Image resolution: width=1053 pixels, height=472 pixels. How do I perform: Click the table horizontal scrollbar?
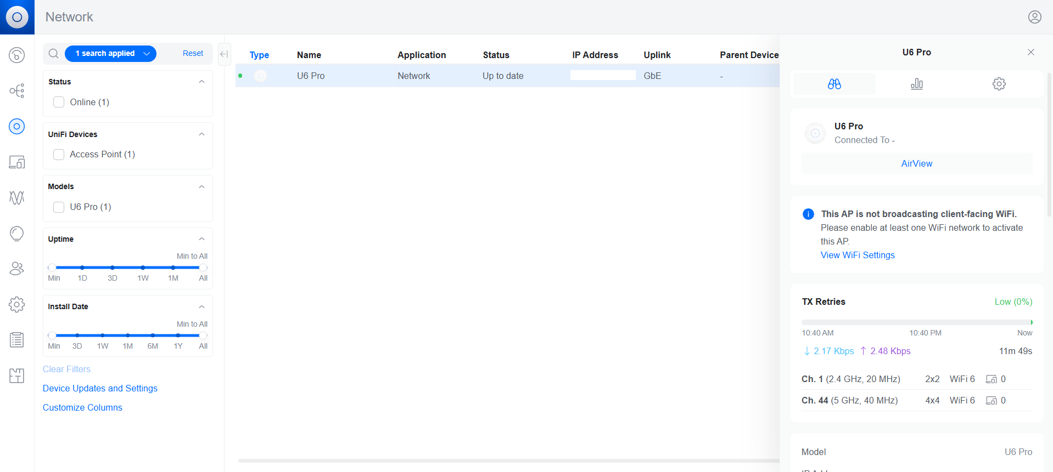click(x=508, y=460)
